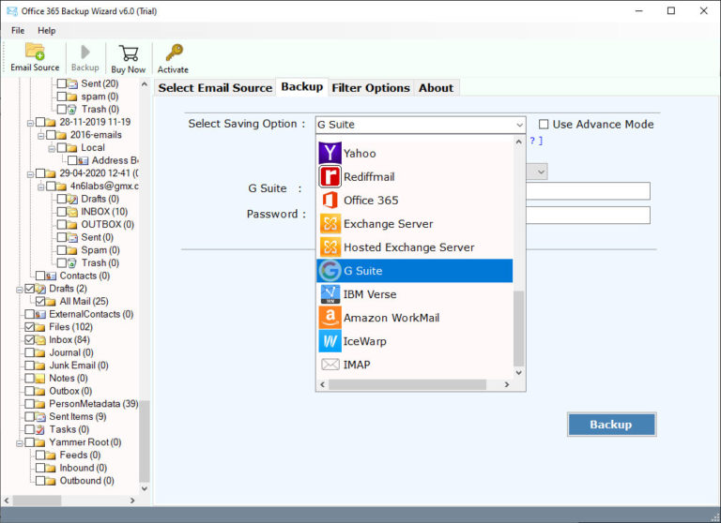Collapse the 28-11-2019 11-19 tree node
This screenshot has height=523, width=721.
pyautogui.click(x=30, y=123)
